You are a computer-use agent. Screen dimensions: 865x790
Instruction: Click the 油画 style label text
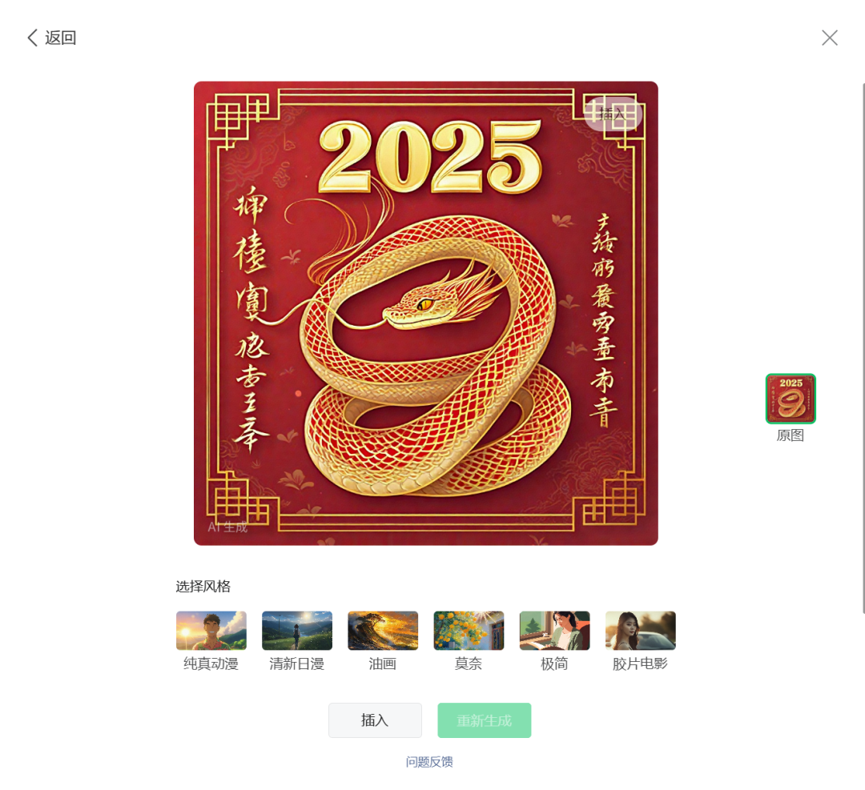[x=383, y=664]
